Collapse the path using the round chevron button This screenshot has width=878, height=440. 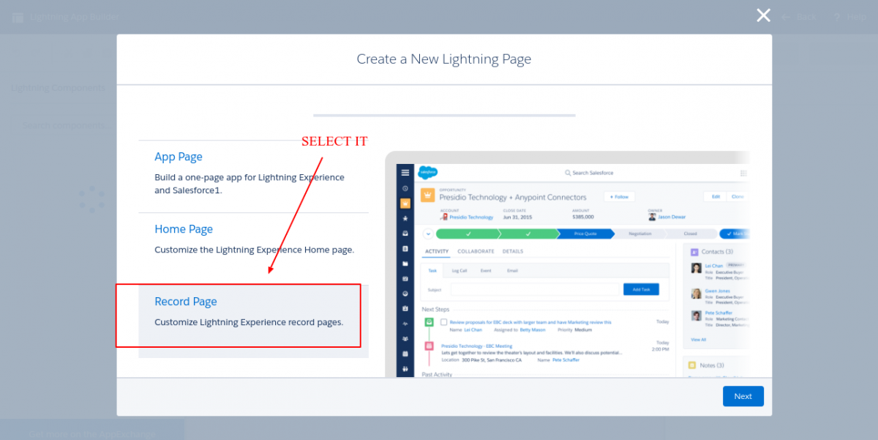[x=428, y=234]
